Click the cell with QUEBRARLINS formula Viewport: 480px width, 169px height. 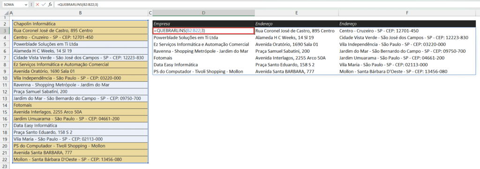click(x=203, y=30)
